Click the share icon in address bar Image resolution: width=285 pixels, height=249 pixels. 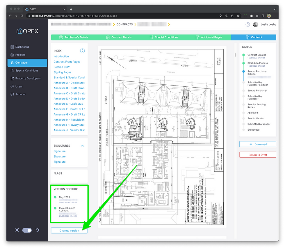(x=232, y=16)
